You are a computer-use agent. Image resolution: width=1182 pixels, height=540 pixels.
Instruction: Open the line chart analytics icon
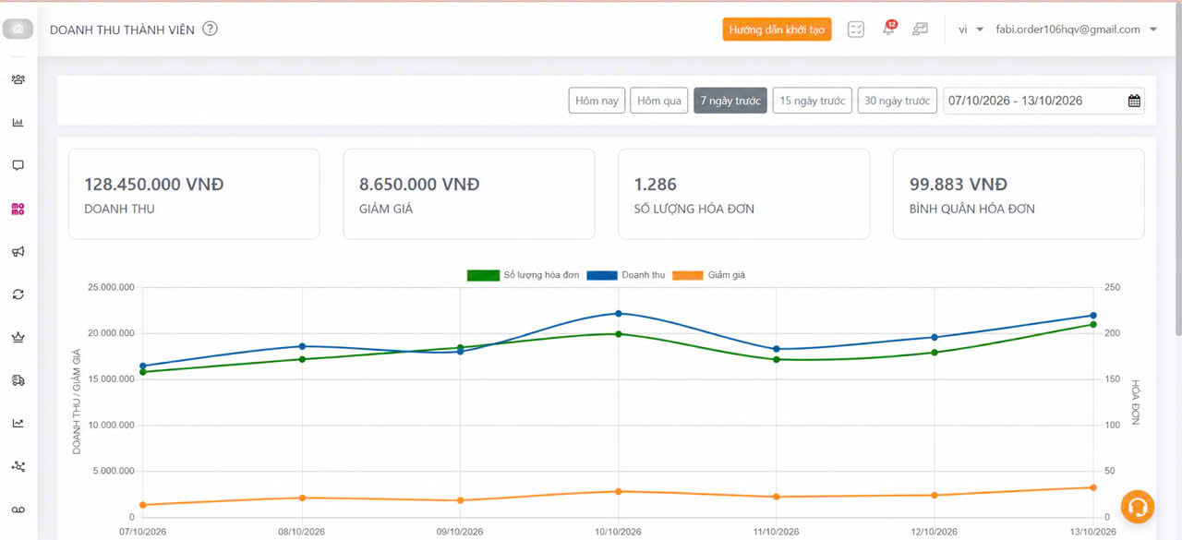click(18, 424)
